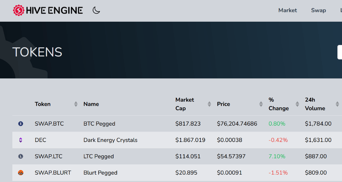
Task: Open the SWAP.BTC token
Action: point(49,124)
